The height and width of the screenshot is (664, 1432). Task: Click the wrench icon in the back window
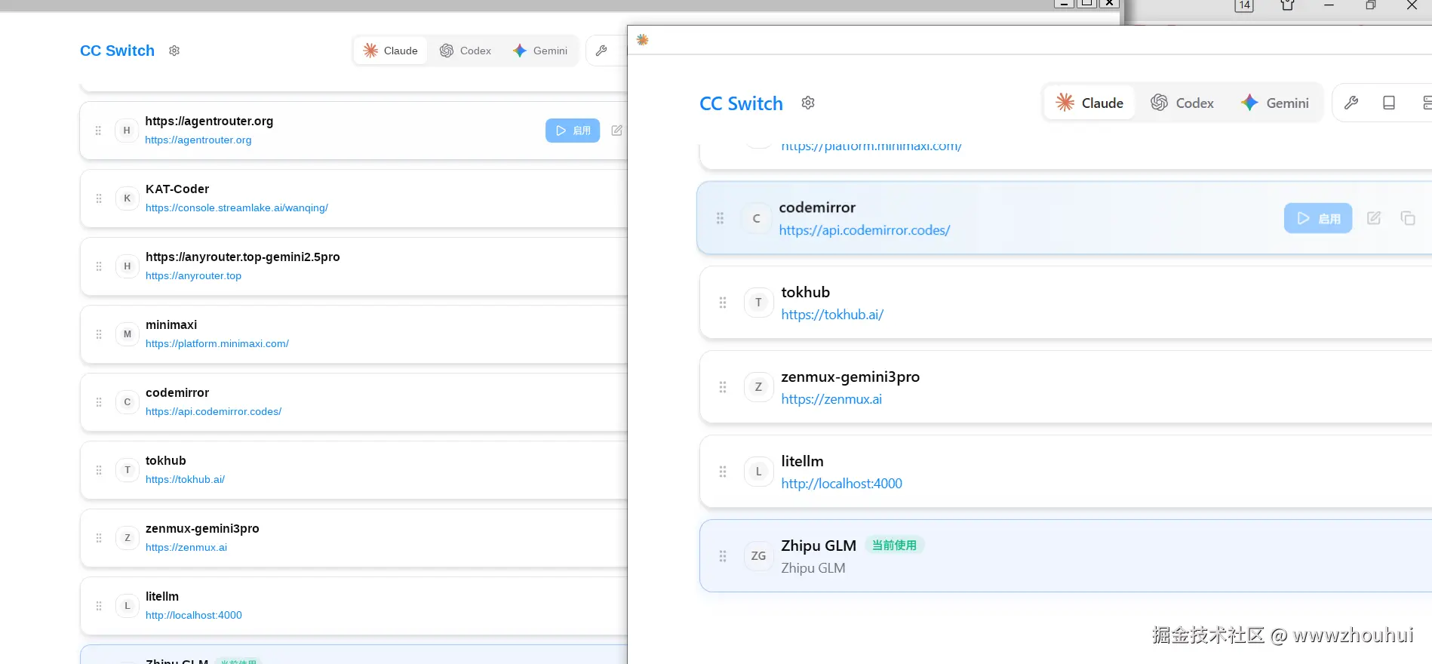click(x=601, y=51)
